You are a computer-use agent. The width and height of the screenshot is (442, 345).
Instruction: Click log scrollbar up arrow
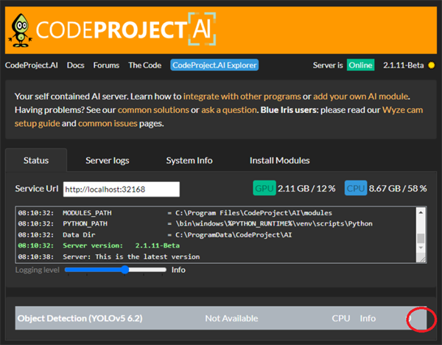[x=421, y=212]
